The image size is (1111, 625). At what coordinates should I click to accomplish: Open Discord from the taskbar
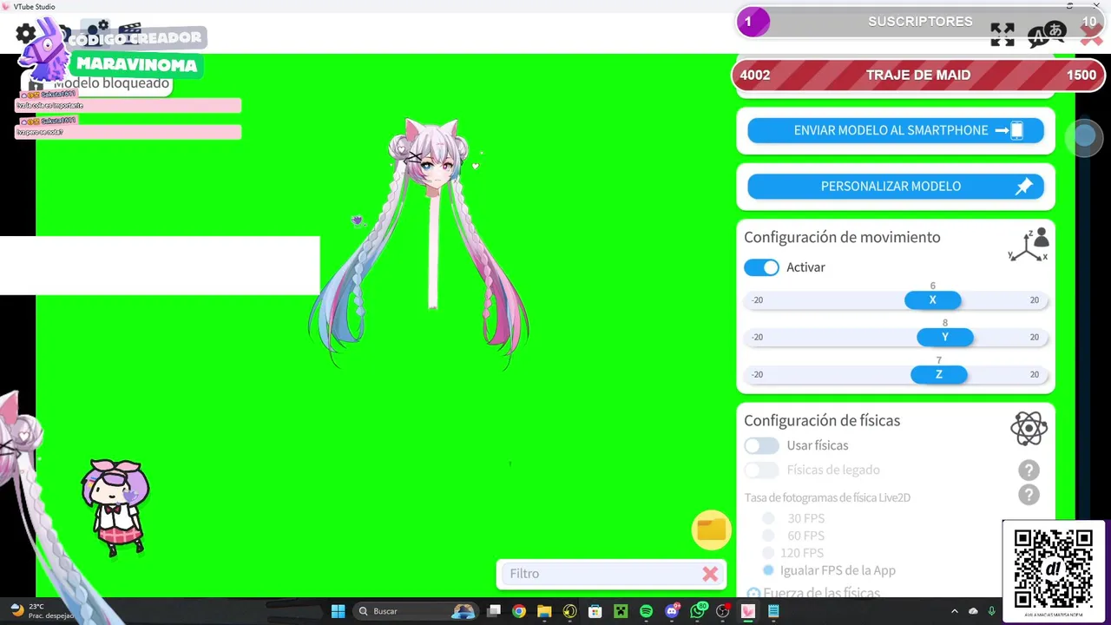[x=672, y=611]
